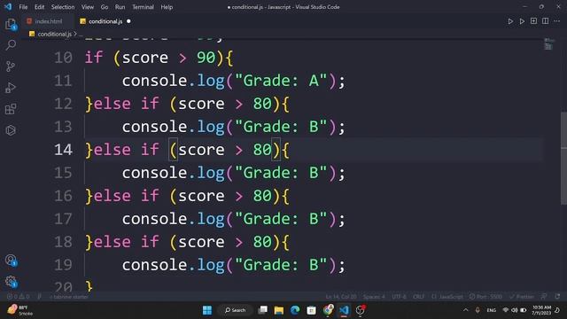Open the Accounts icon in activity bar
567x319 pixels.
click(x=11, y=260)
